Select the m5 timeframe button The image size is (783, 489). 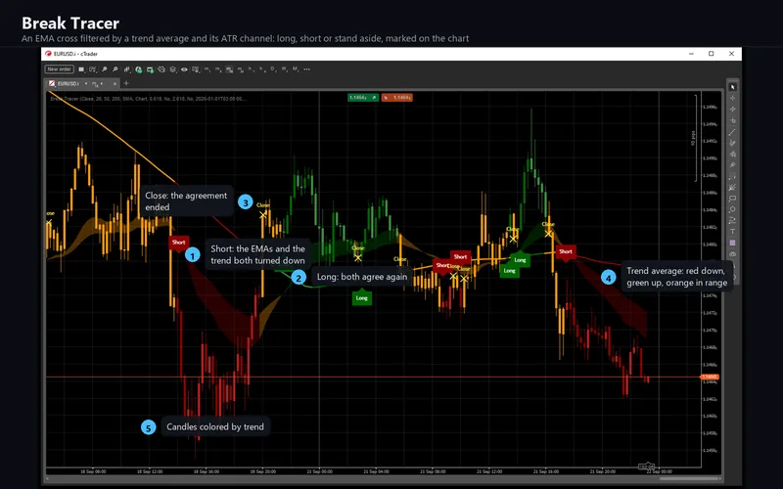(218, 69)
